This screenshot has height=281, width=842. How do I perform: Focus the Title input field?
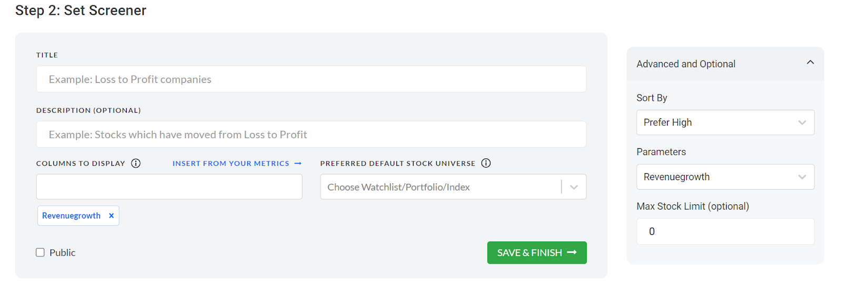pos(311,79)
